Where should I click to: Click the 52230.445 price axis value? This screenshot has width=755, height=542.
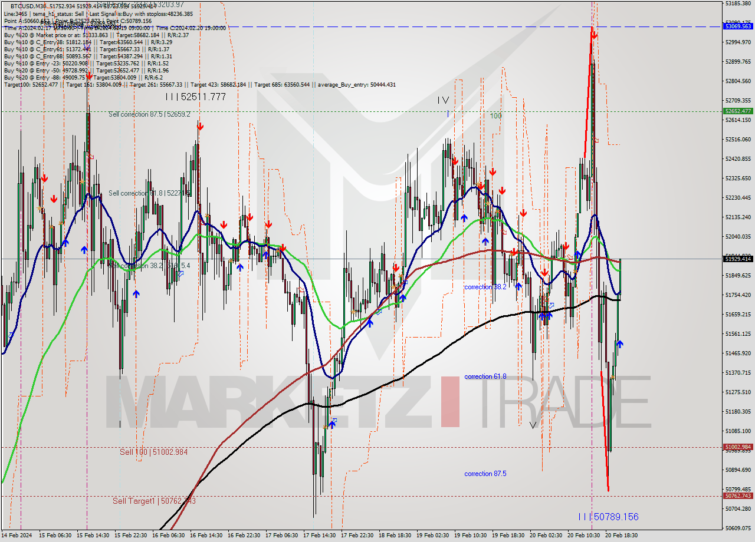click(738, 198)
